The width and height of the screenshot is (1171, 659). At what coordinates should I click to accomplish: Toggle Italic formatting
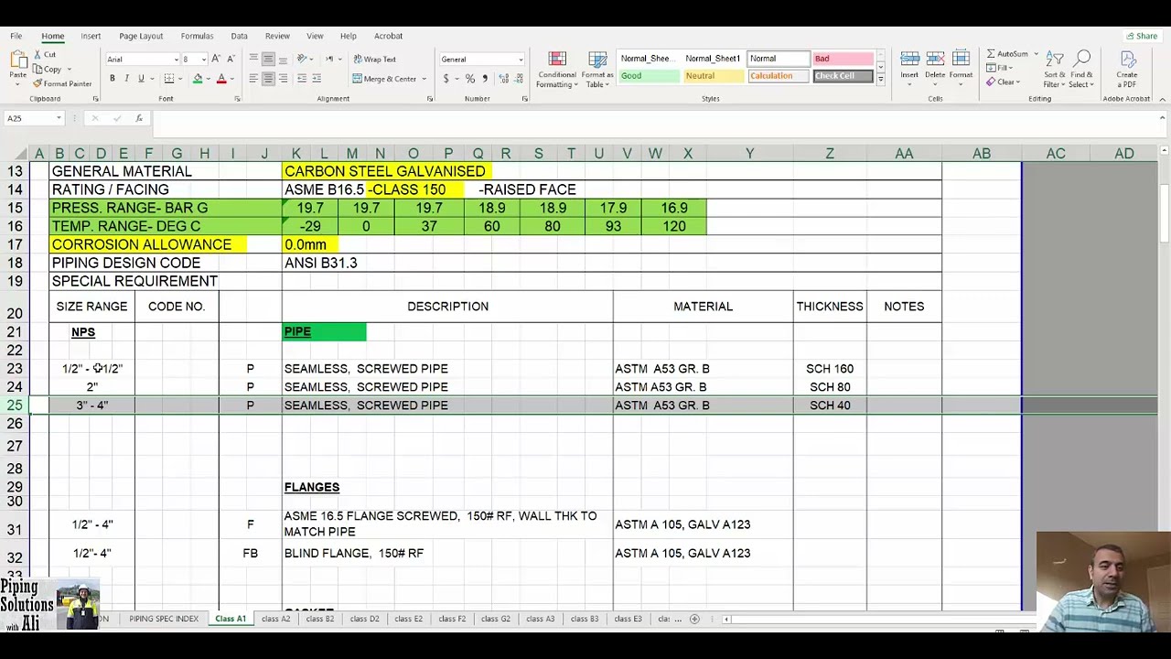127,79
